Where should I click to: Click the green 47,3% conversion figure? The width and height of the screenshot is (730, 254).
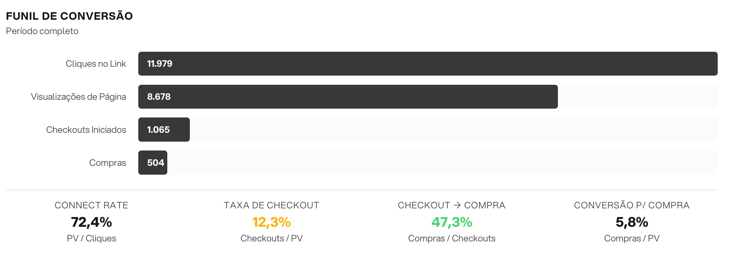[x=452, y=222]
